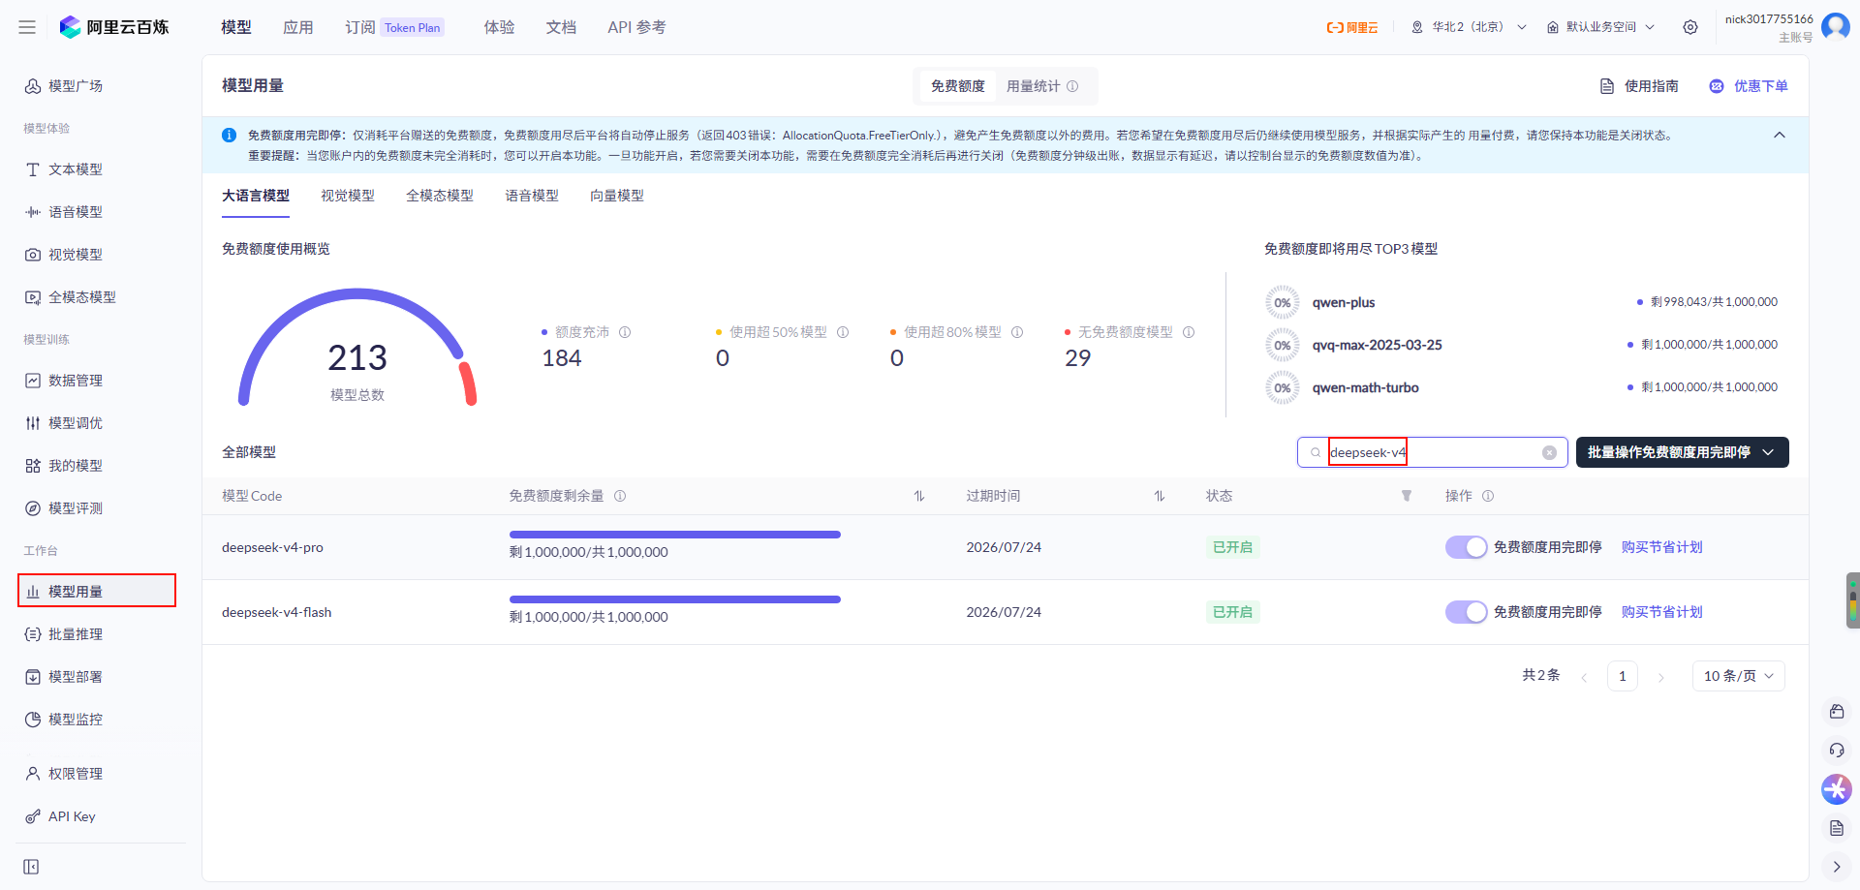This screenshot has height=890, width=1860.
Task: Click the deepseek-v4-flash quota progress bar
Action: [x=675, y=599]
